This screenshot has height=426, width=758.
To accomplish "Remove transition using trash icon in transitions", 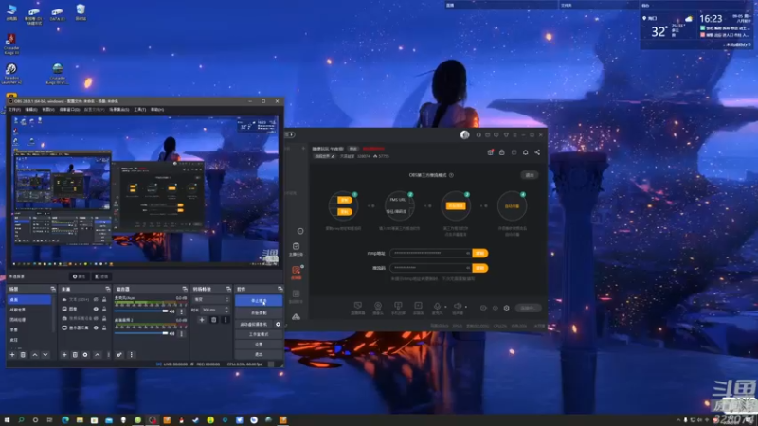I will 214,320.
